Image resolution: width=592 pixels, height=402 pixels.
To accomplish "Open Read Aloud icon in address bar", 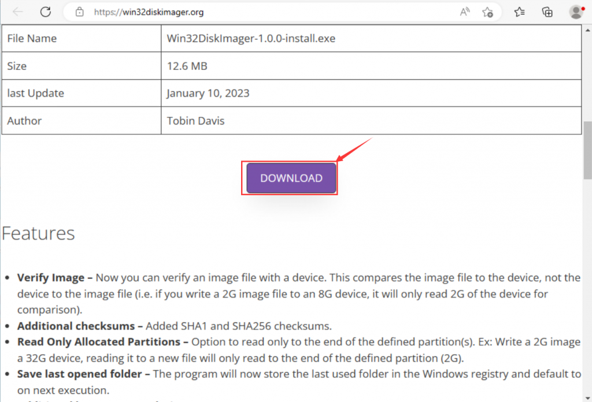I will 465,12.
